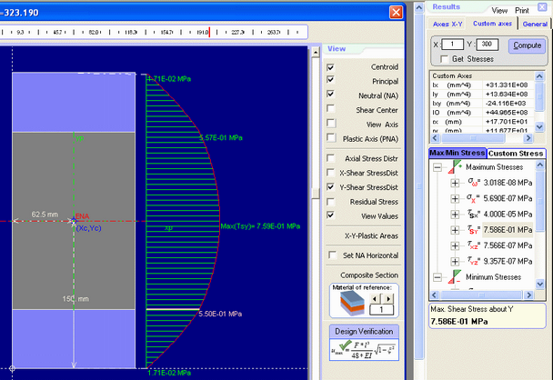Click the centroid (Xc,Yc) marker
The width and height of the screenshot is (553, 380).
74,222
